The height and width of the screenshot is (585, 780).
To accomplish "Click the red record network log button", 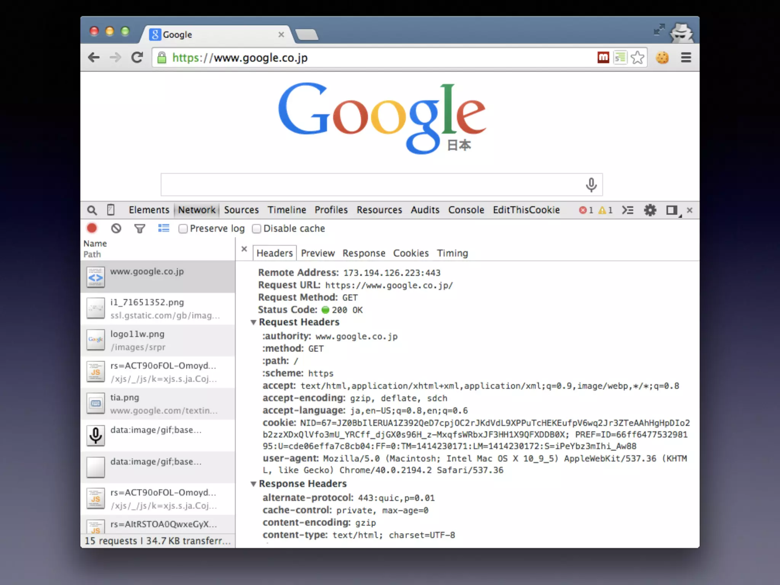I will click(x=92, y=228).
